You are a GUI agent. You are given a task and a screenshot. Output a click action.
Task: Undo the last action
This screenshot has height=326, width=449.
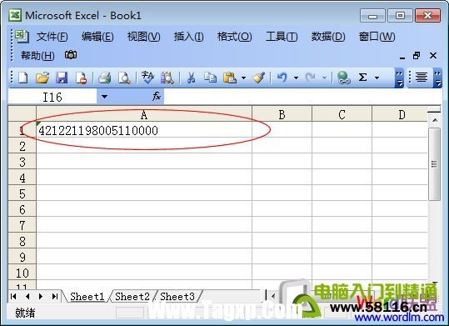point(282,78)
